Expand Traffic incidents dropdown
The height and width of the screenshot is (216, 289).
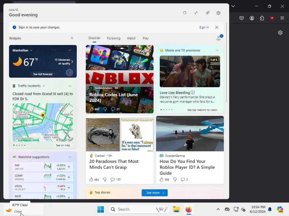coord(44,86)
